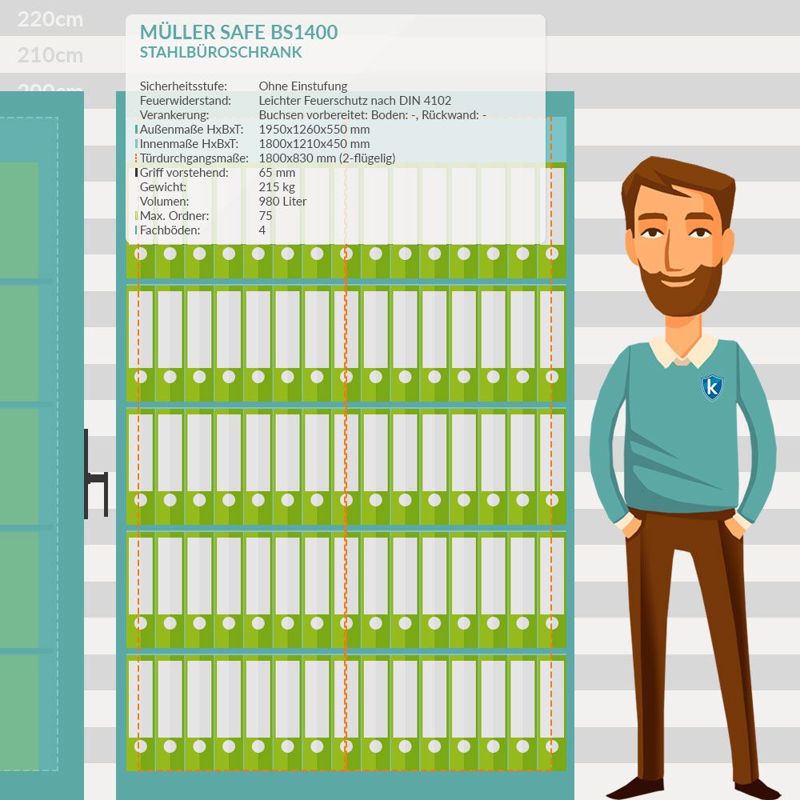Click the 210cm height label

tap(50, 55)
